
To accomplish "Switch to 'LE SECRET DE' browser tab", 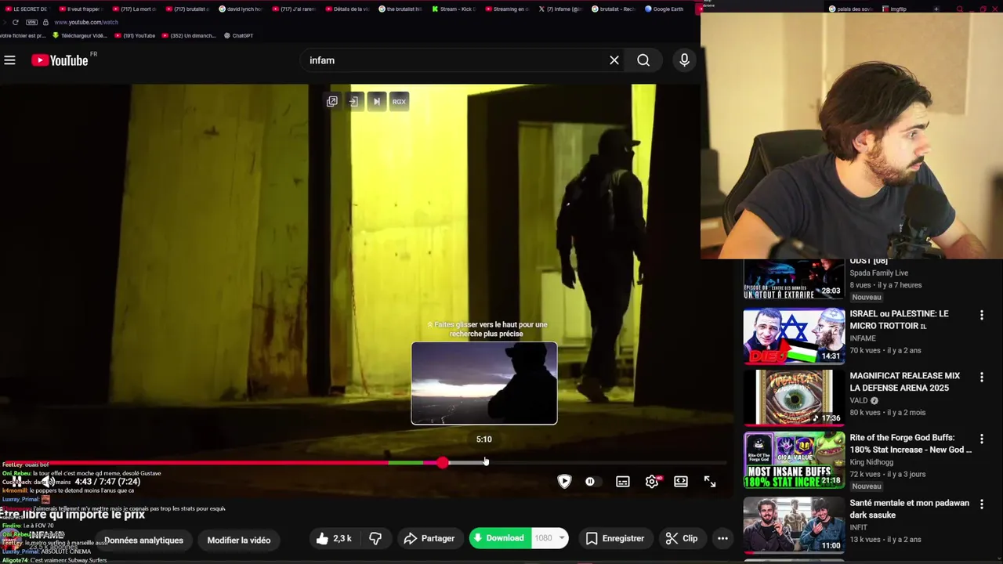I will click(27, 9).
